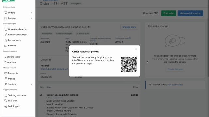
Task: Click the 24/7 Support headset icon
Action: pos(6,106)
